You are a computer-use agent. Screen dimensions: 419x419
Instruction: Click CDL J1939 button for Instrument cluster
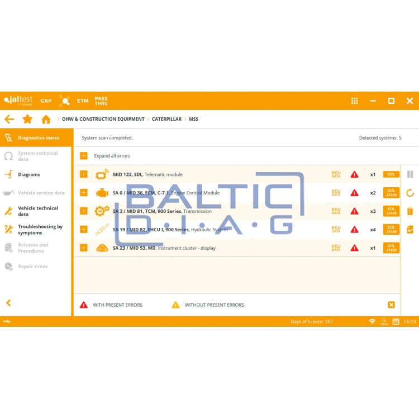pos(391,247)
